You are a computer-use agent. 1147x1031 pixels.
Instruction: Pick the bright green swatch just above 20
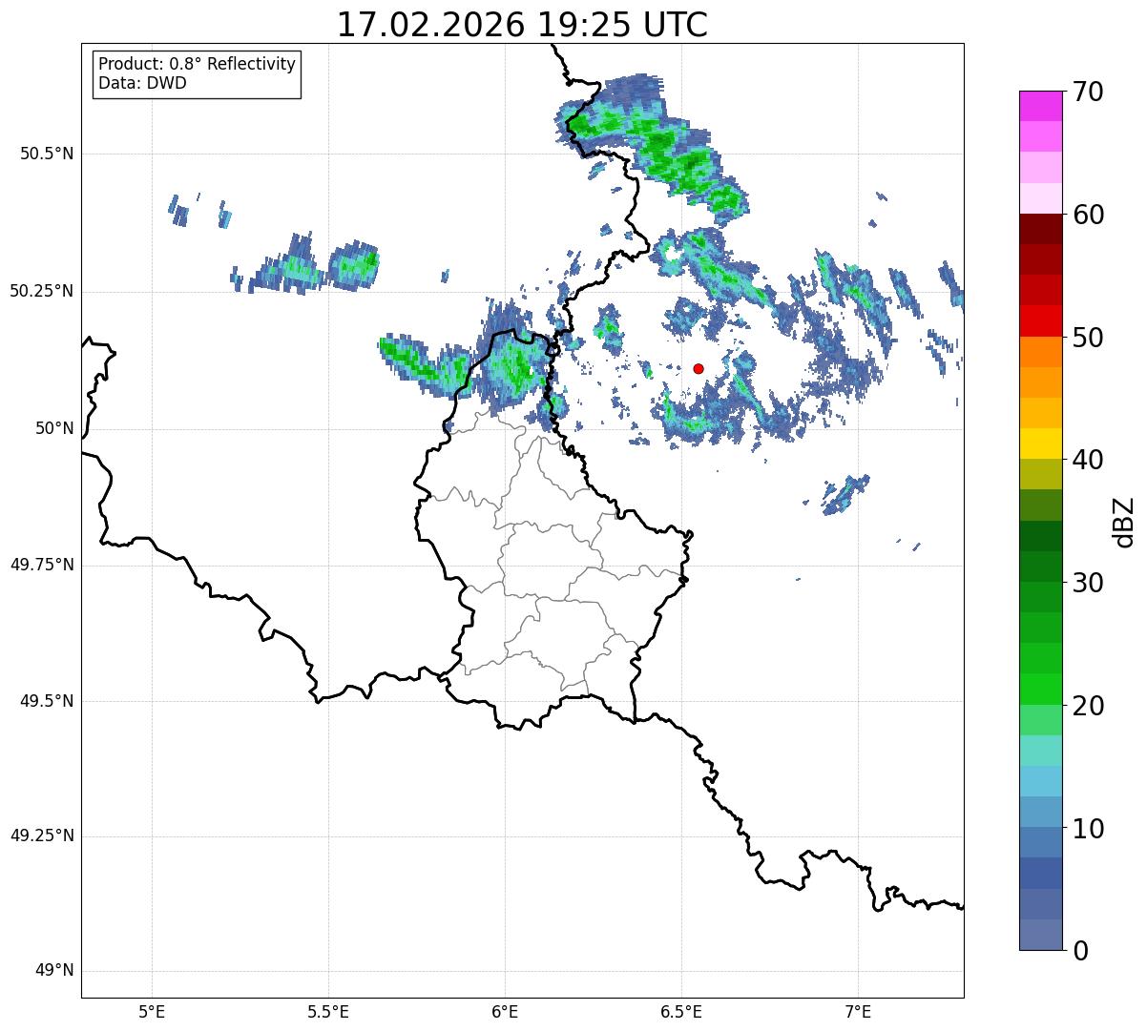point(1041,689)
